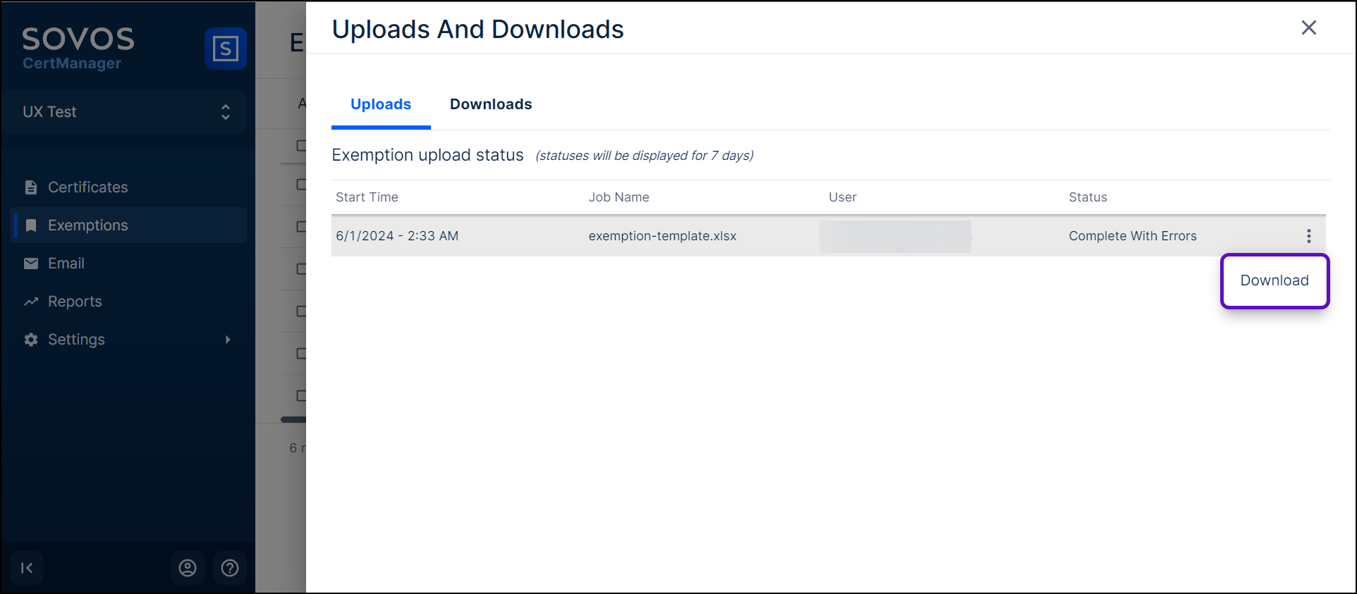
Task: Go to the Reports page
Action: (75, 302)
